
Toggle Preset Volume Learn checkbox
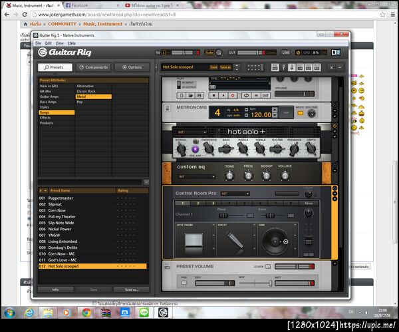[268, 267]
